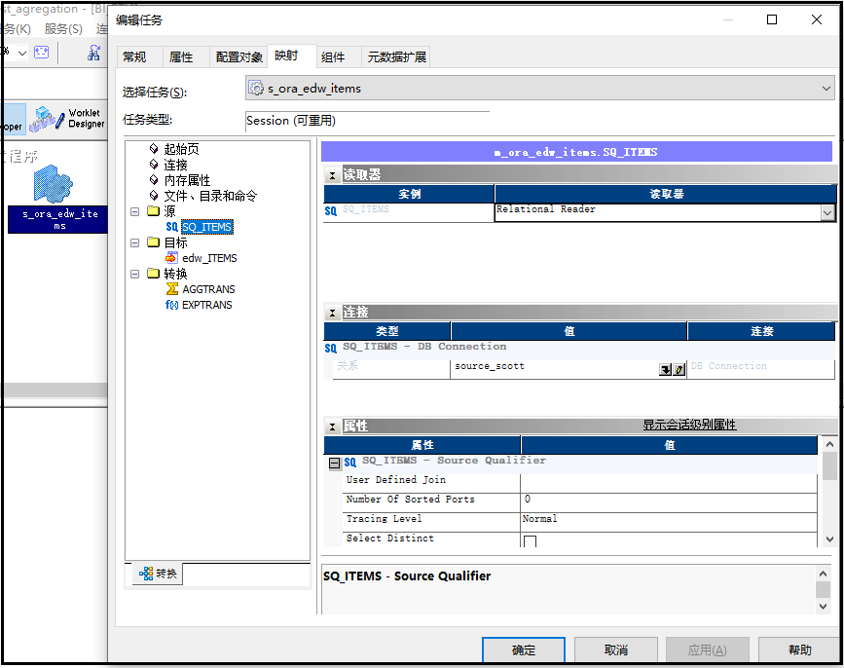Open the Relational Reader dropdown

(827, 212)
